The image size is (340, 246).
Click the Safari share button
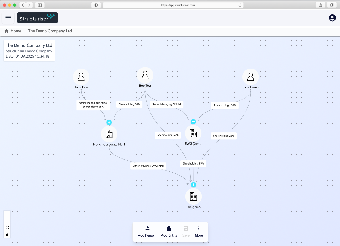tap(320, 5)
